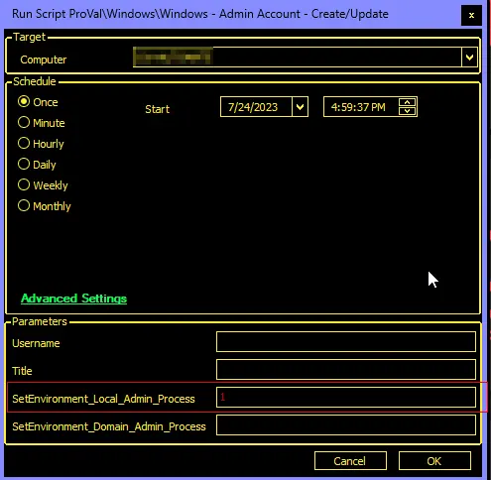Focus the Title parameter field
The height and width of the screenshot is (480, 491).
click(x=346, y=370)
